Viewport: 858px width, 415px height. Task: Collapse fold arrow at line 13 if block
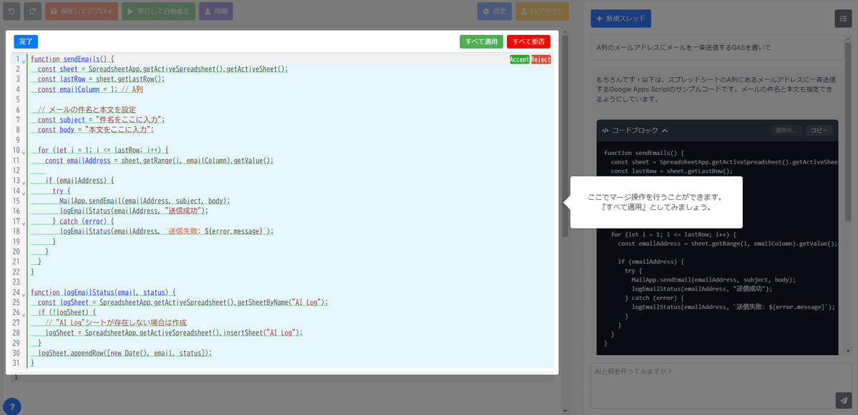[x=24, y=182]
